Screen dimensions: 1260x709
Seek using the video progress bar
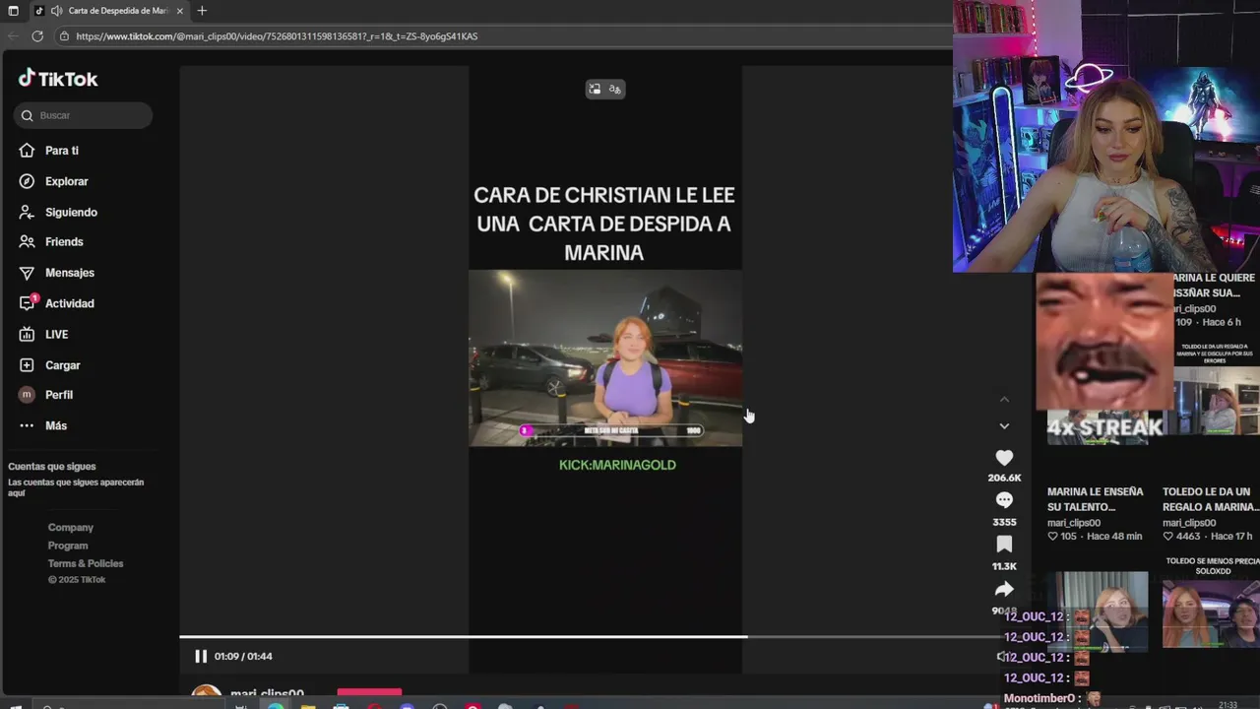[x=591, y=637]
